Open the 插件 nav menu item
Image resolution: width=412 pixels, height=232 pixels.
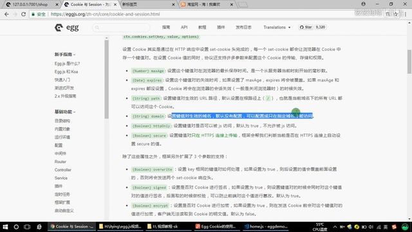click(221, 27)
